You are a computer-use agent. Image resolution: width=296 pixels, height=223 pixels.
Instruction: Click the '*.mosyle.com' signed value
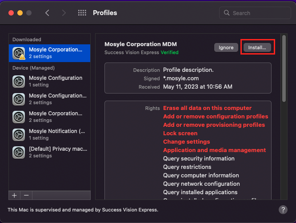click(x=181, y=78)
